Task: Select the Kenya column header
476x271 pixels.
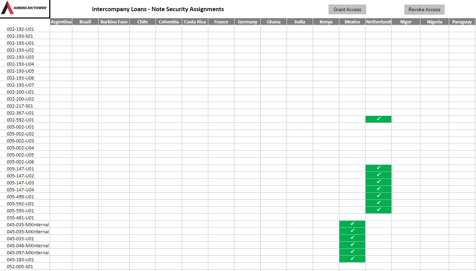Action: coord(326,22)
